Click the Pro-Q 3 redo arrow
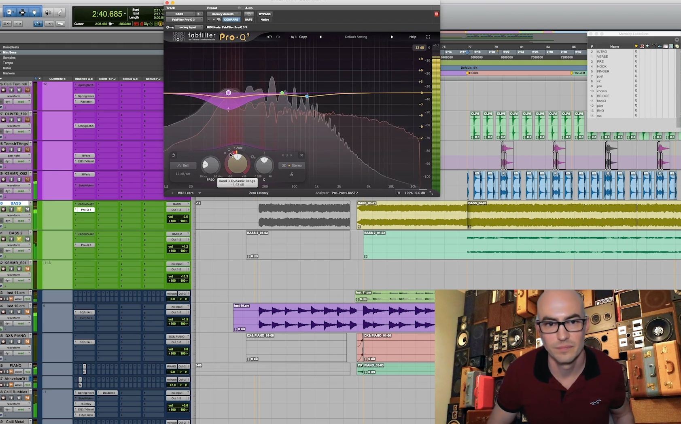 278,37
